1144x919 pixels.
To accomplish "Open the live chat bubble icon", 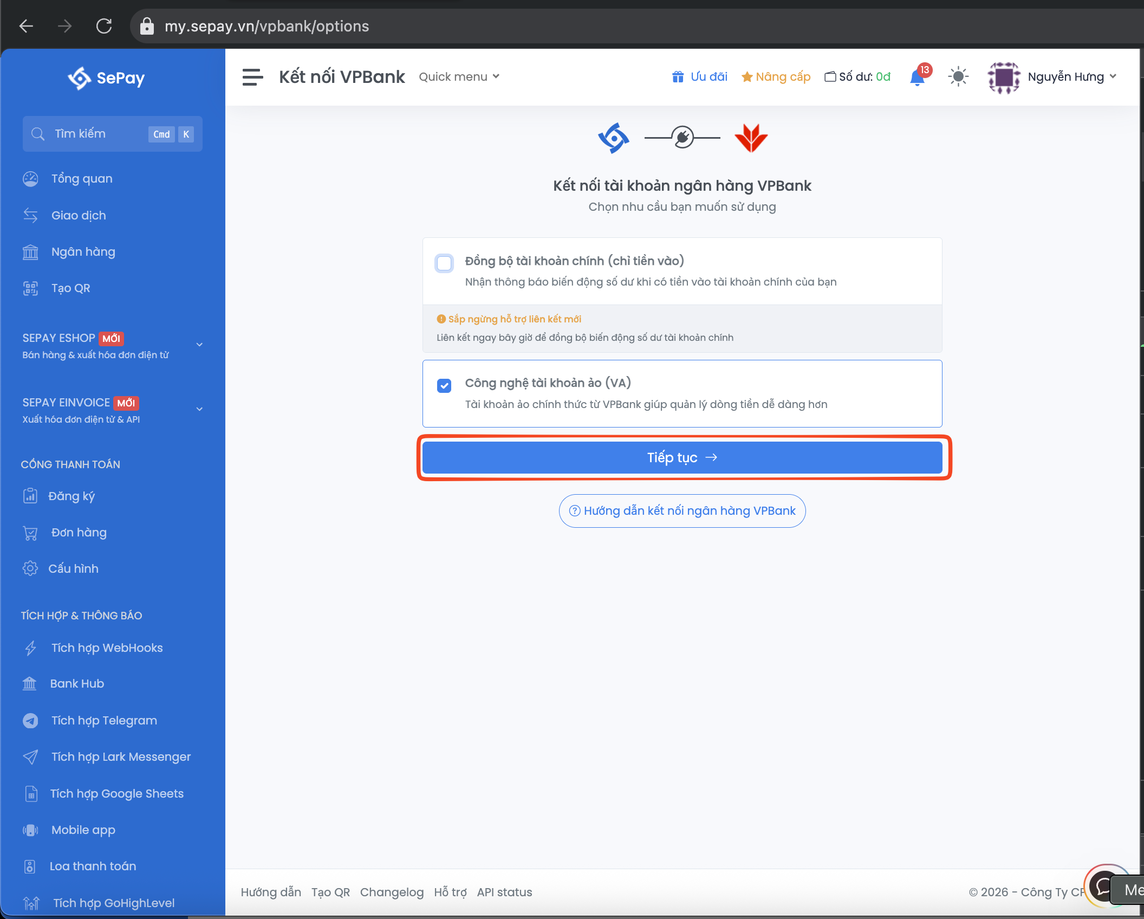I will [x=1103, y=887].
